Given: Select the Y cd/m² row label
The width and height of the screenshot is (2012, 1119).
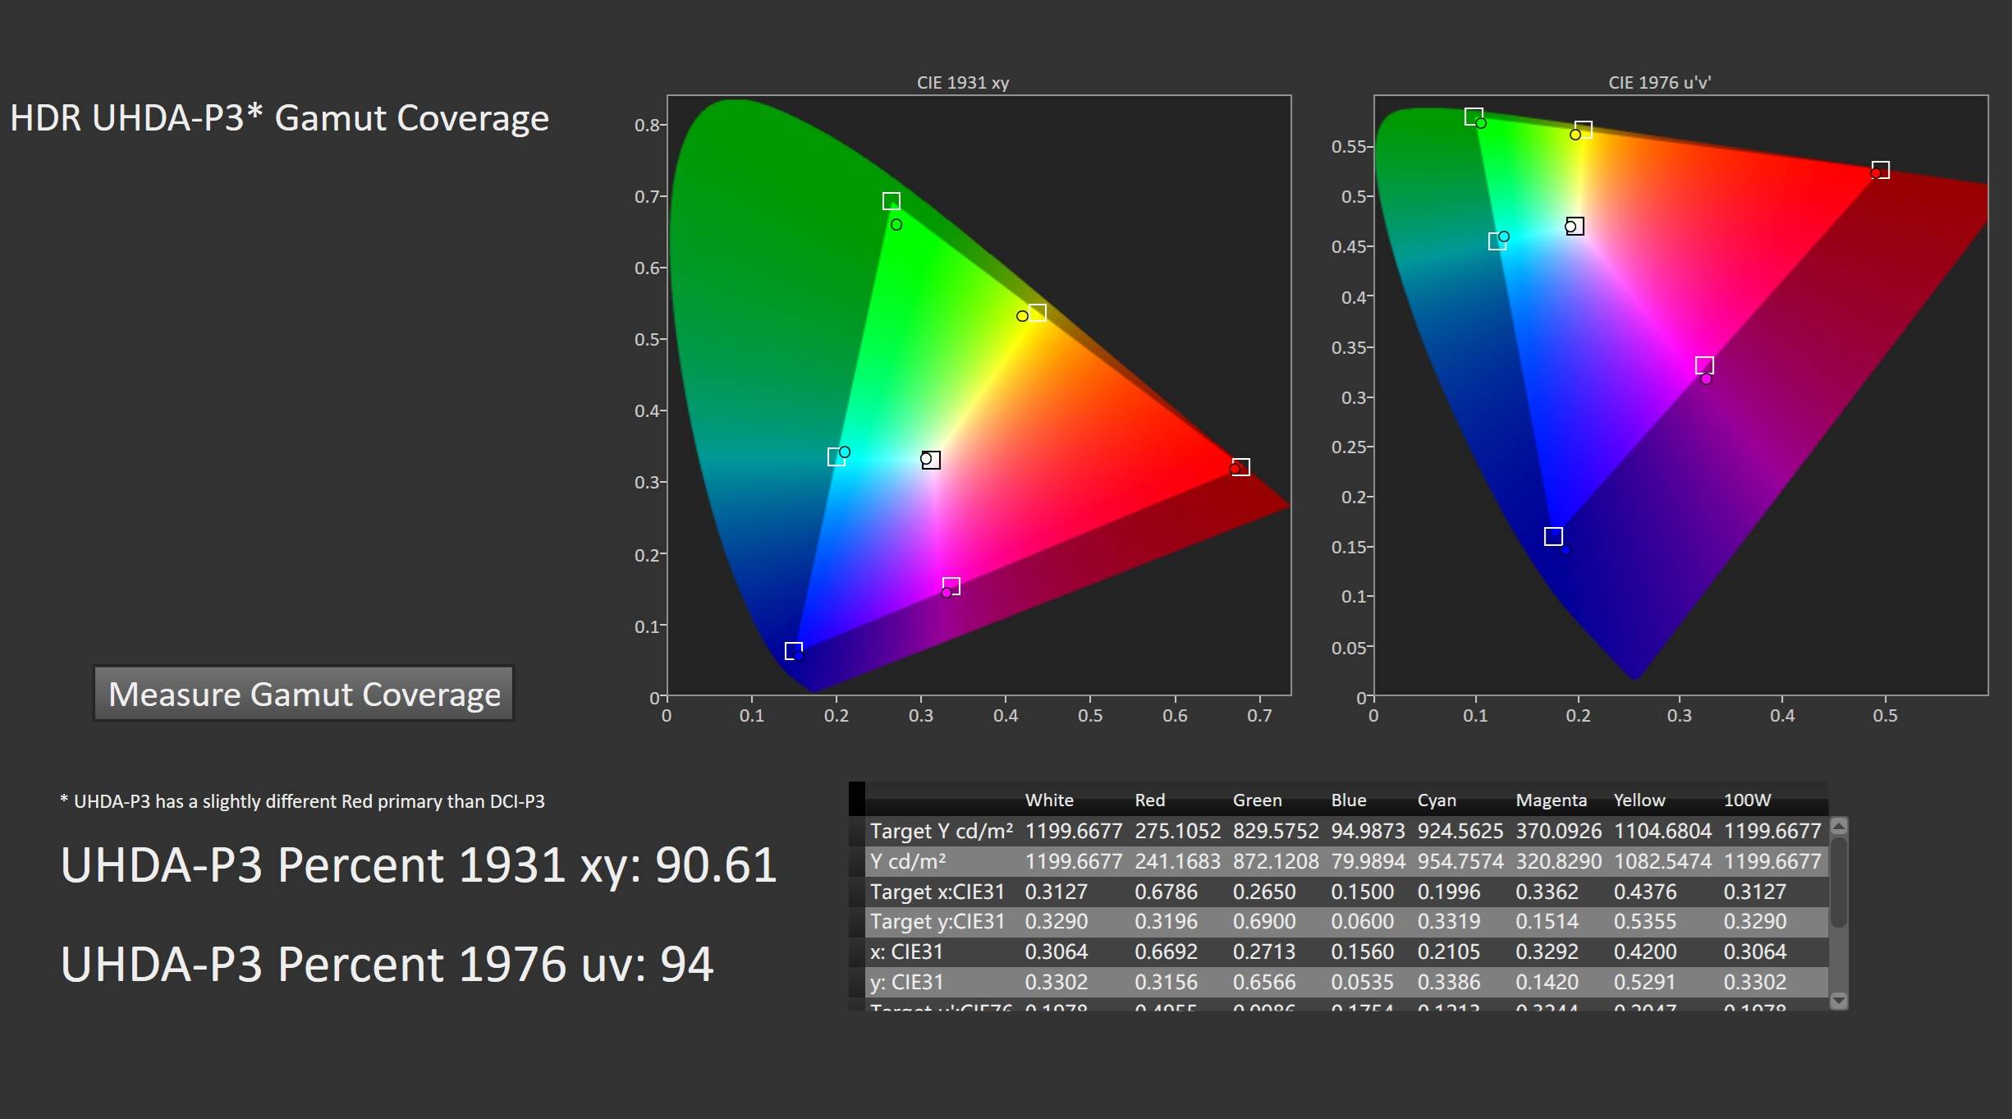Looking at the screenshot, I should point(908,861).
